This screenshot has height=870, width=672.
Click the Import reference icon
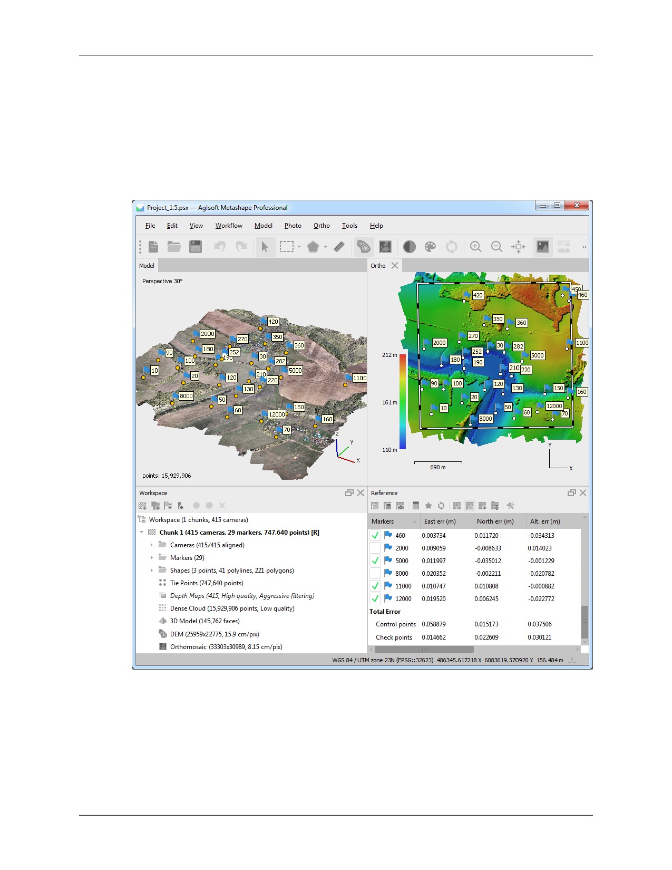375,506
